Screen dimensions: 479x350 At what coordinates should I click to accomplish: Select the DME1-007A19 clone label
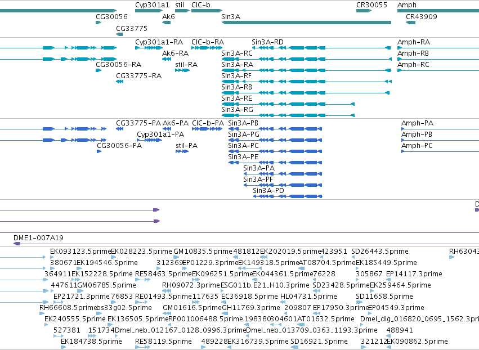click(x=38, y=238)
